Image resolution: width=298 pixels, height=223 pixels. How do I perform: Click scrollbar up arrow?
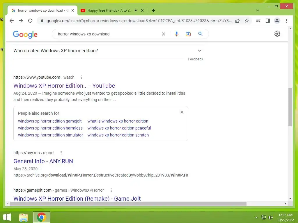290,29
